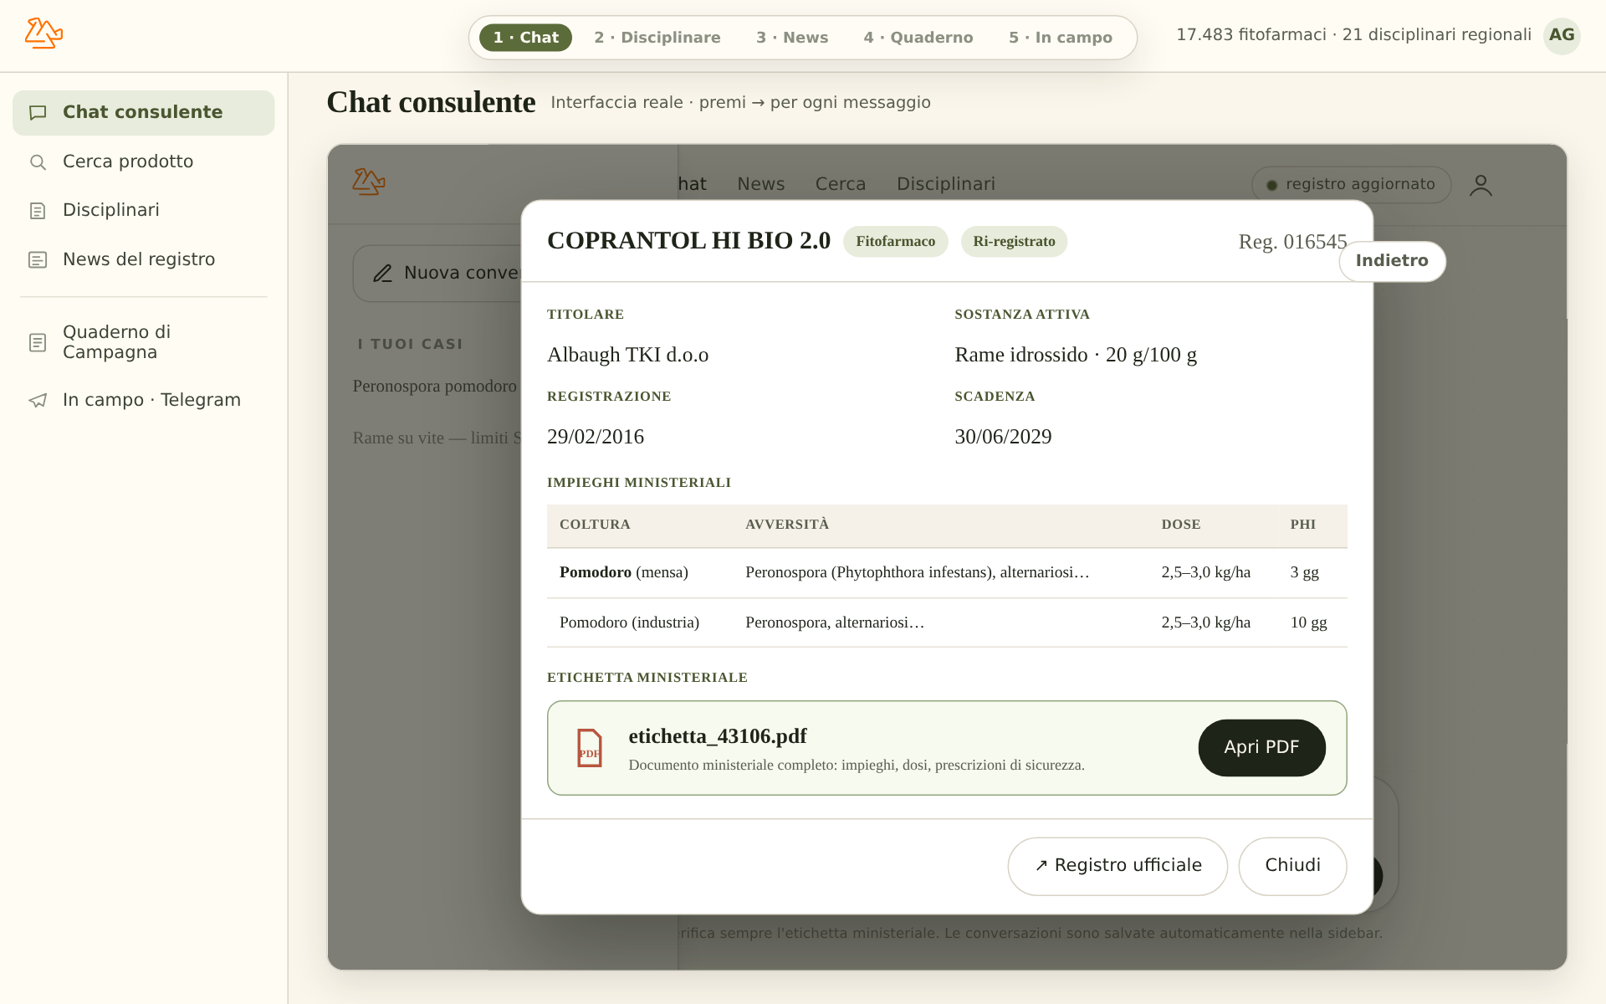Click the red PDF file icon
Screen dimensions: 1606x1004
point(590,748)
